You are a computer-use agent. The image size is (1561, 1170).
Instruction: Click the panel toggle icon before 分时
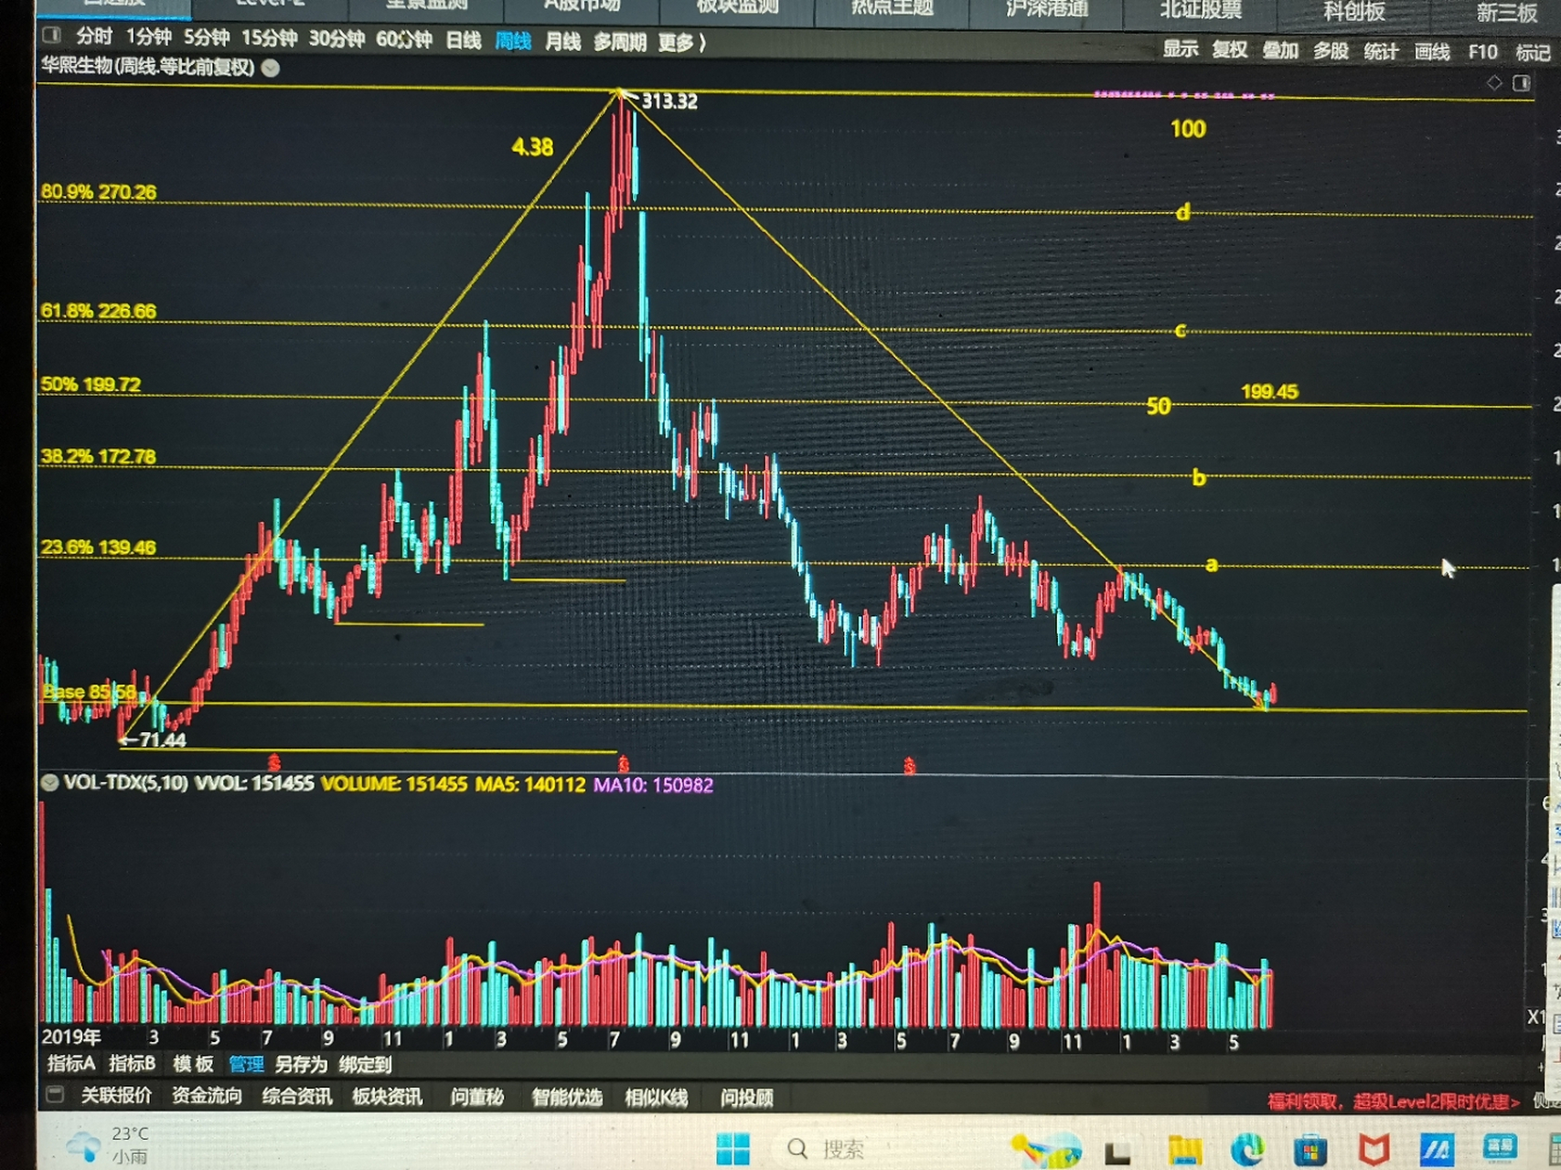pyautogui.click(x=52, y=36)
